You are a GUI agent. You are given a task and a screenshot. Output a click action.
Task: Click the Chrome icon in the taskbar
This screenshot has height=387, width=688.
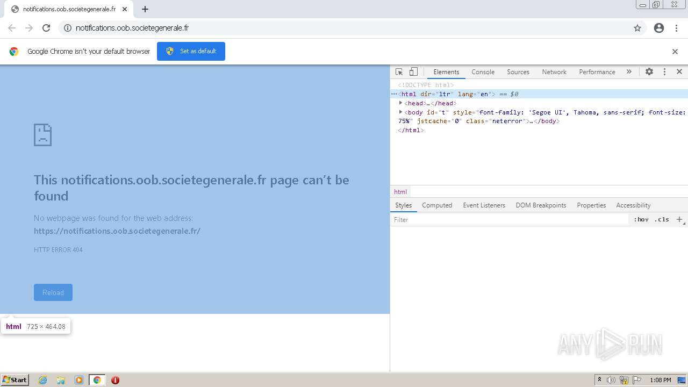coord(97,380)
